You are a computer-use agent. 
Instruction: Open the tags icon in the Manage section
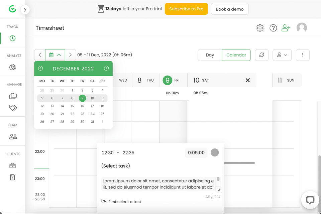click(13, 108)
